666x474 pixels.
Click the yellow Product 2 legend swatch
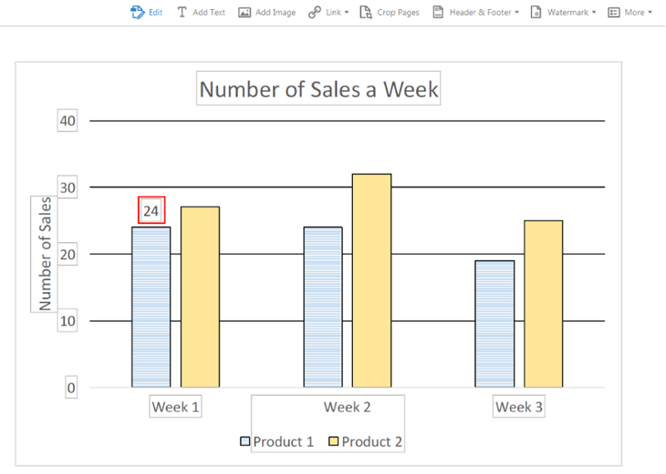click(334, 441)
